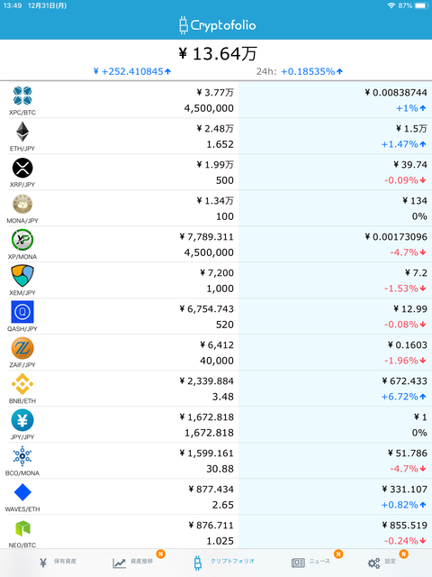Open the 資産推移 chart tab

pos(133,562)
